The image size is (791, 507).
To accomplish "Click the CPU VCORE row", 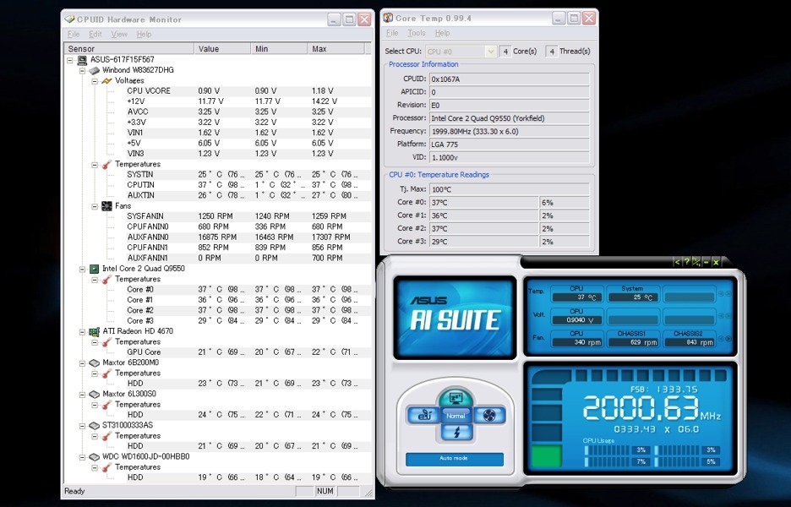I will [248, 90].
